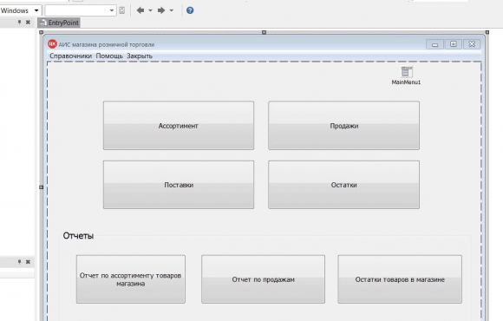Expand the forward arrow history dropdown
Screen dimensions: 503x321
click(172, 10)
